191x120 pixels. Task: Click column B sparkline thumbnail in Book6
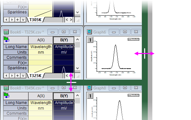tap(64, 69)
